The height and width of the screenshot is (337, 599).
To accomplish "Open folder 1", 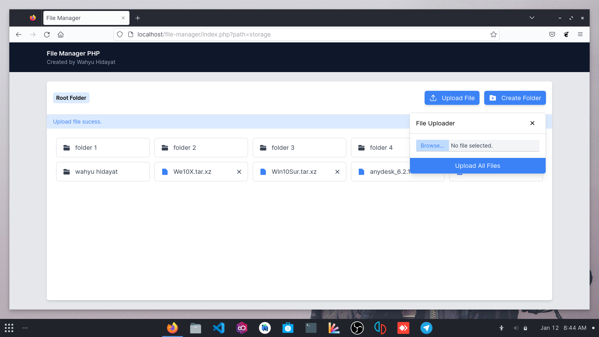I will click(103, 148).
